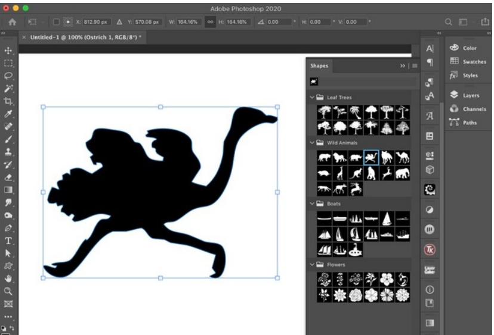The width and height of the screenshot is (494, 335).
Task: Select the Rectangular Marquee tool
Action: pyautogui.click(x=8, y=63)
